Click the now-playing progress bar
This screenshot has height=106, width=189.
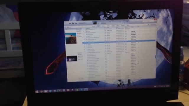pyautogui.click(x=111, y=23)
